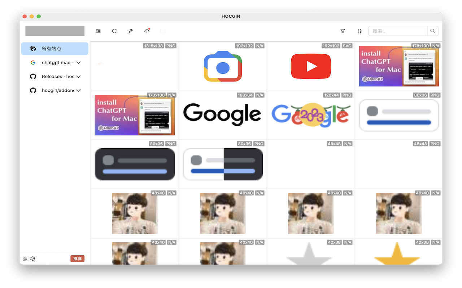This screenshot has width=462, height=288.
Task: Select the gold star image
Action: click(x=397, y=253)
